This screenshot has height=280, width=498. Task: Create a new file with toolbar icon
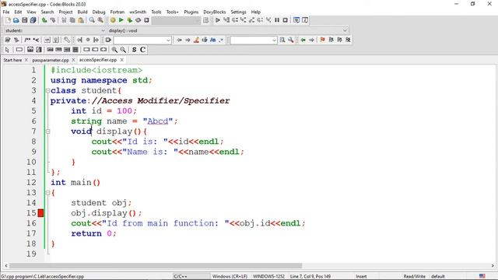click(x=8, y=20)
